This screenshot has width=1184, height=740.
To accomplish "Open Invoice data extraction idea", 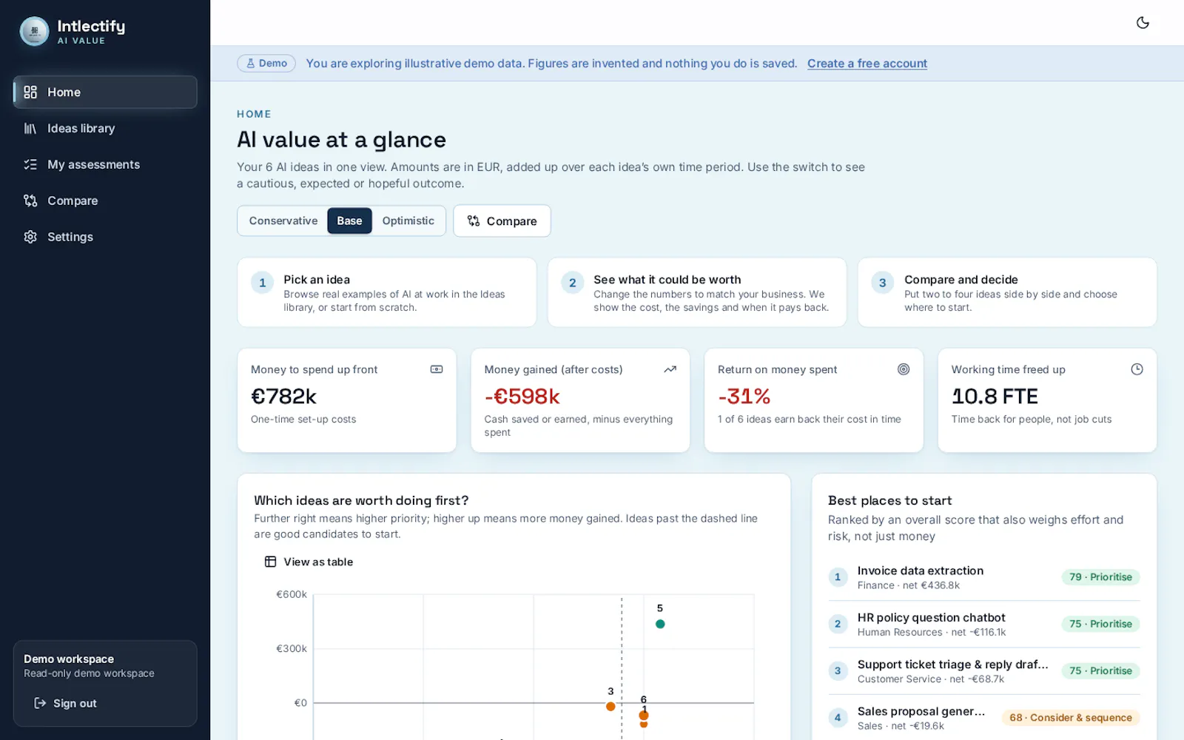I will point(984,578).
